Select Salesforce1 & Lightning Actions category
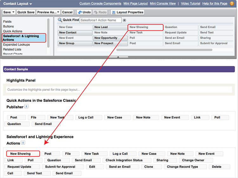The image size is (238, 178). tap(24, 38)
